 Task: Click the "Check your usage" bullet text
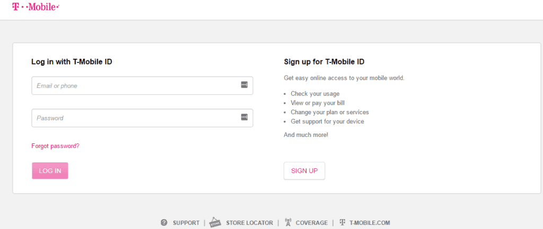tap(315, 94)
